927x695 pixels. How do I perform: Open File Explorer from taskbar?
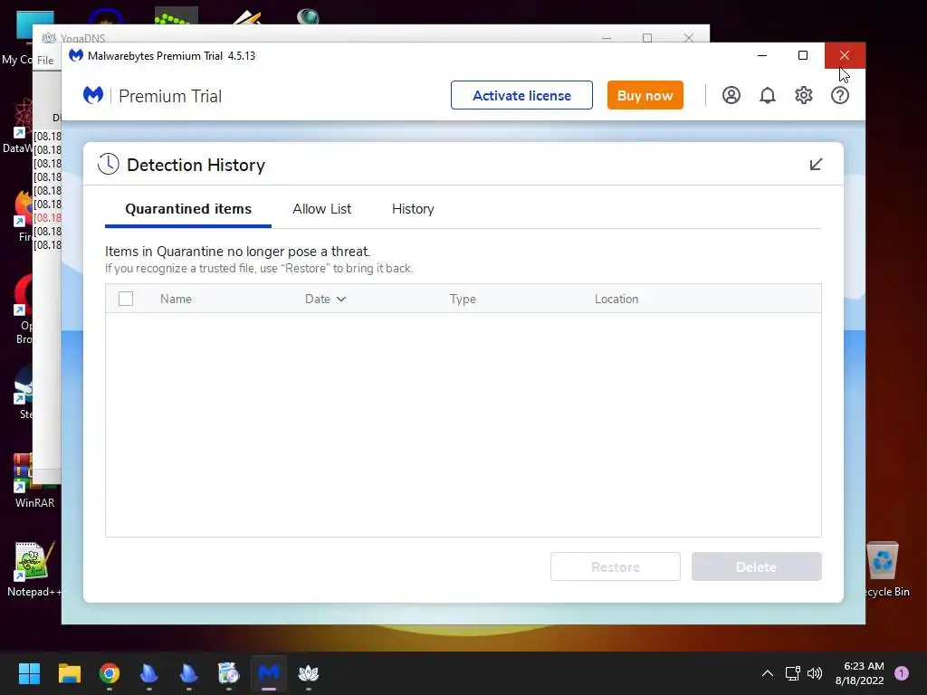point(69,673)
